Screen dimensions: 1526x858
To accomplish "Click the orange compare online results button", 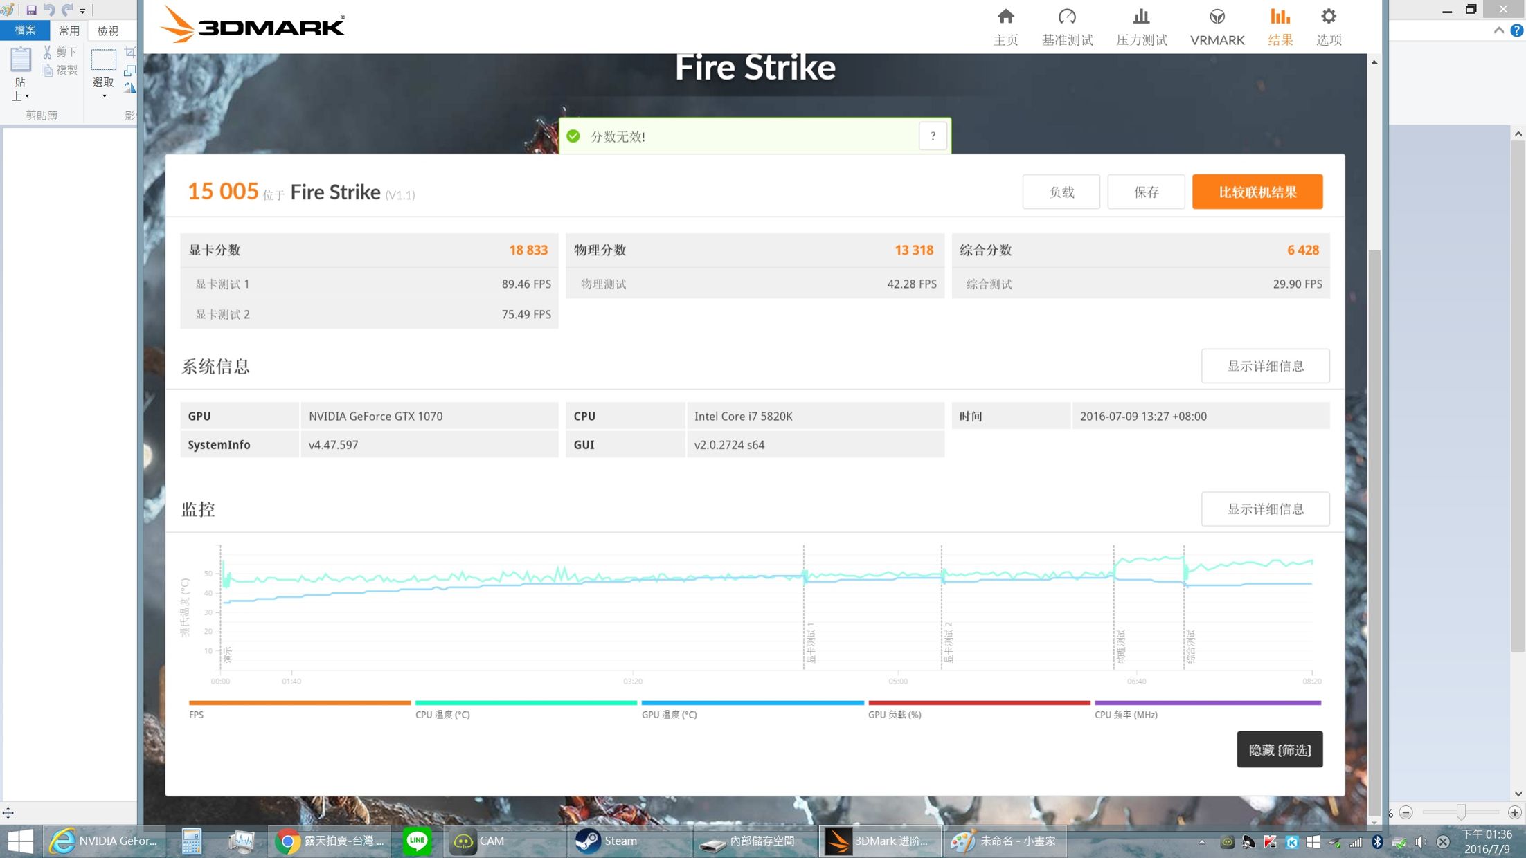I will pos(1257,192).
